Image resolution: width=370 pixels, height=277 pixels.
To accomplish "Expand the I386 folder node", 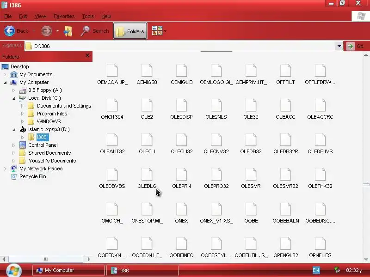I will click(x=22, y=137).
